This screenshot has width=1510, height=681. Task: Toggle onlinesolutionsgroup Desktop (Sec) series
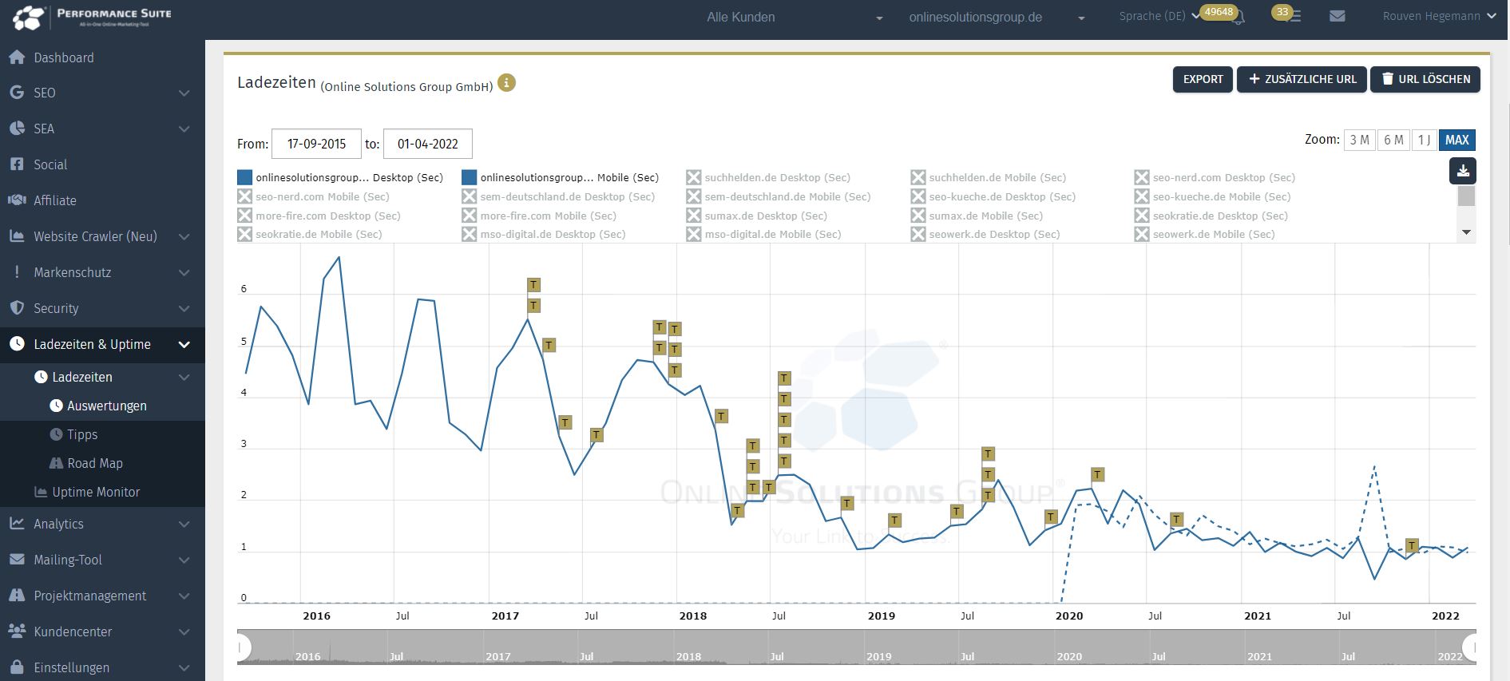tap(340, 177)
